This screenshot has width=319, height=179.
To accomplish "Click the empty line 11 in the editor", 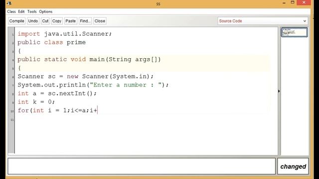I will (143, 119).
